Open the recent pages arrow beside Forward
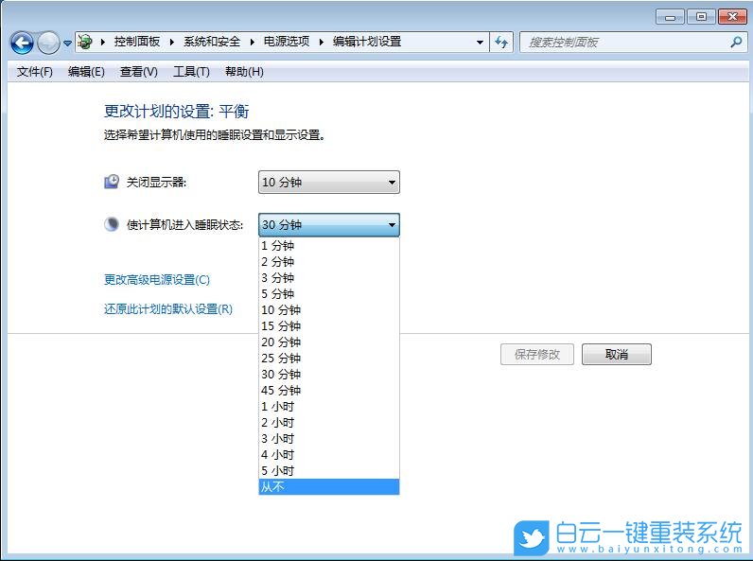 [x=68, y=44]
